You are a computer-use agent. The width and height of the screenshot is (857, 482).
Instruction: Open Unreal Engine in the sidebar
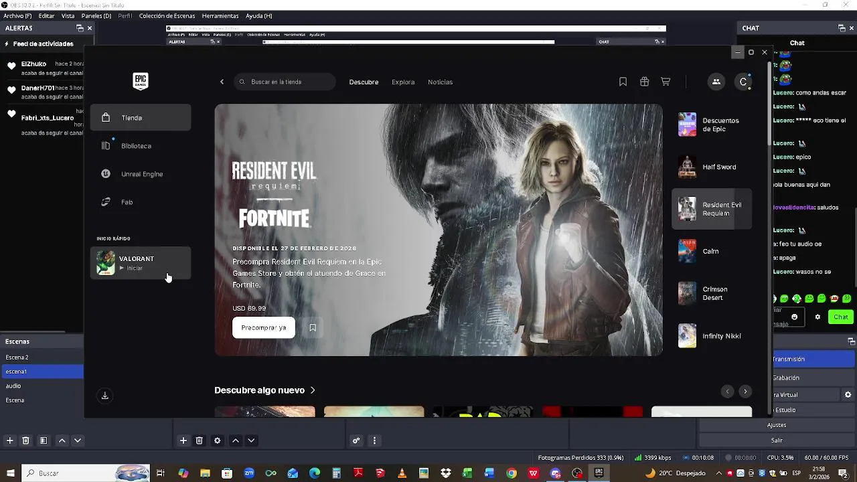click(141, 174)
